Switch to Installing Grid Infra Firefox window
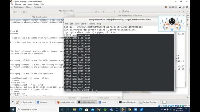The height and width of the screenshot is (112, 200). (x=66, y=102)
